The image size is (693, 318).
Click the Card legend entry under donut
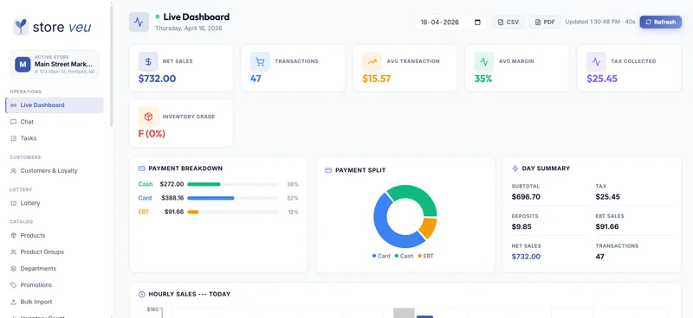pos(381,256)
